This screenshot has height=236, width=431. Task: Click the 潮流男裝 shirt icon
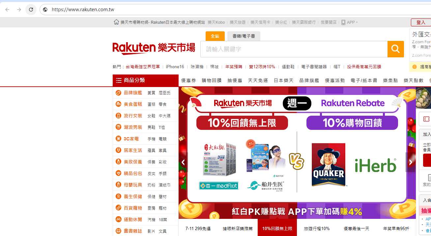pyautogui.click(x=119, y=127)
